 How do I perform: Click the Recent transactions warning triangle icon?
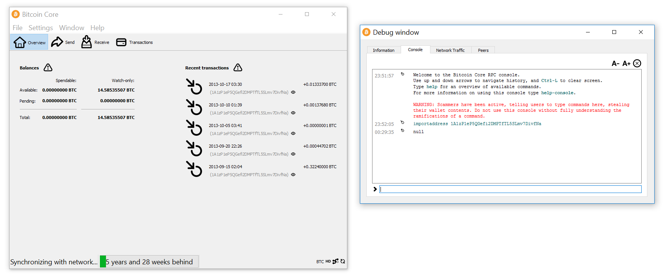click(x=238, y=68)
